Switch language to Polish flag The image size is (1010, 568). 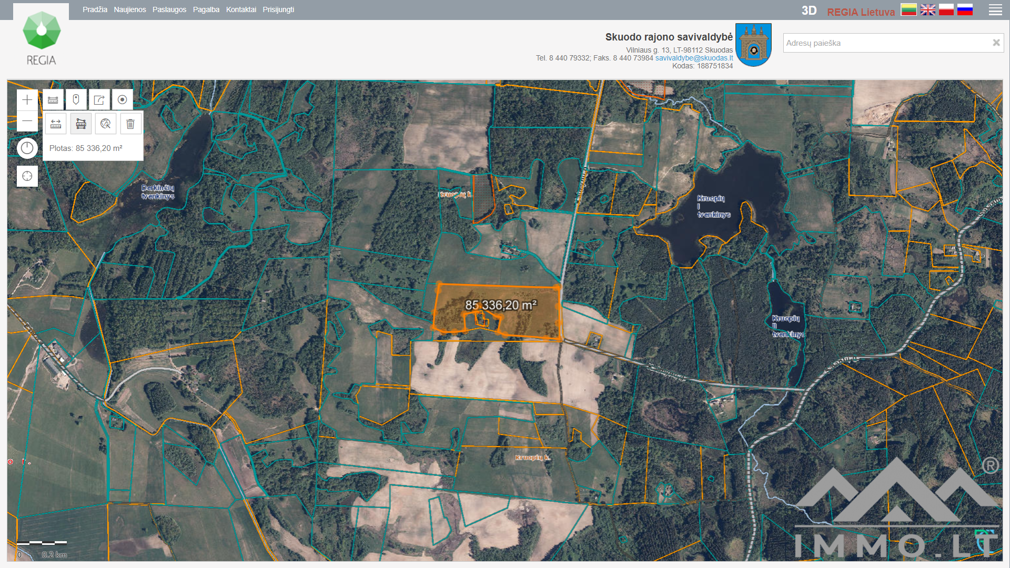tap(946, 9)
